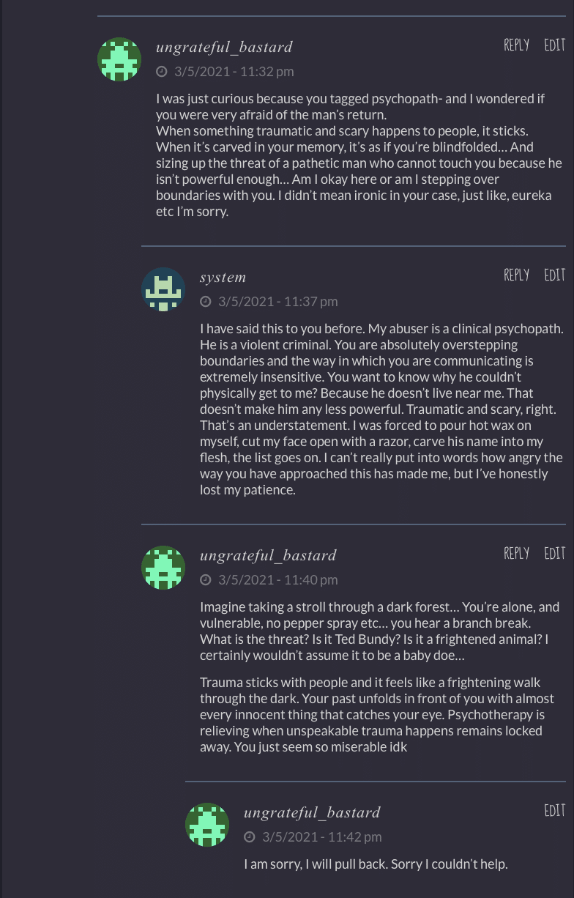Edit the 11:32 pm comment
The width and height of the screenshot is (574, 898).
coord(555,45)
